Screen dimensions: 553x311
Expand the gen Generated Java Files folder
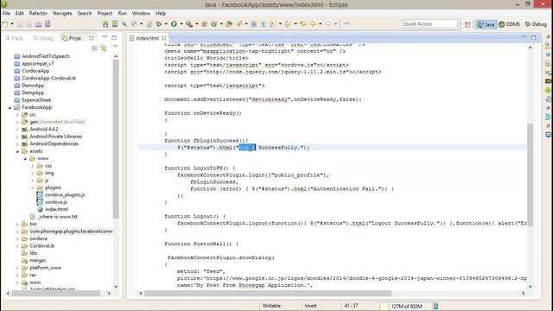[x=17, y=122]
